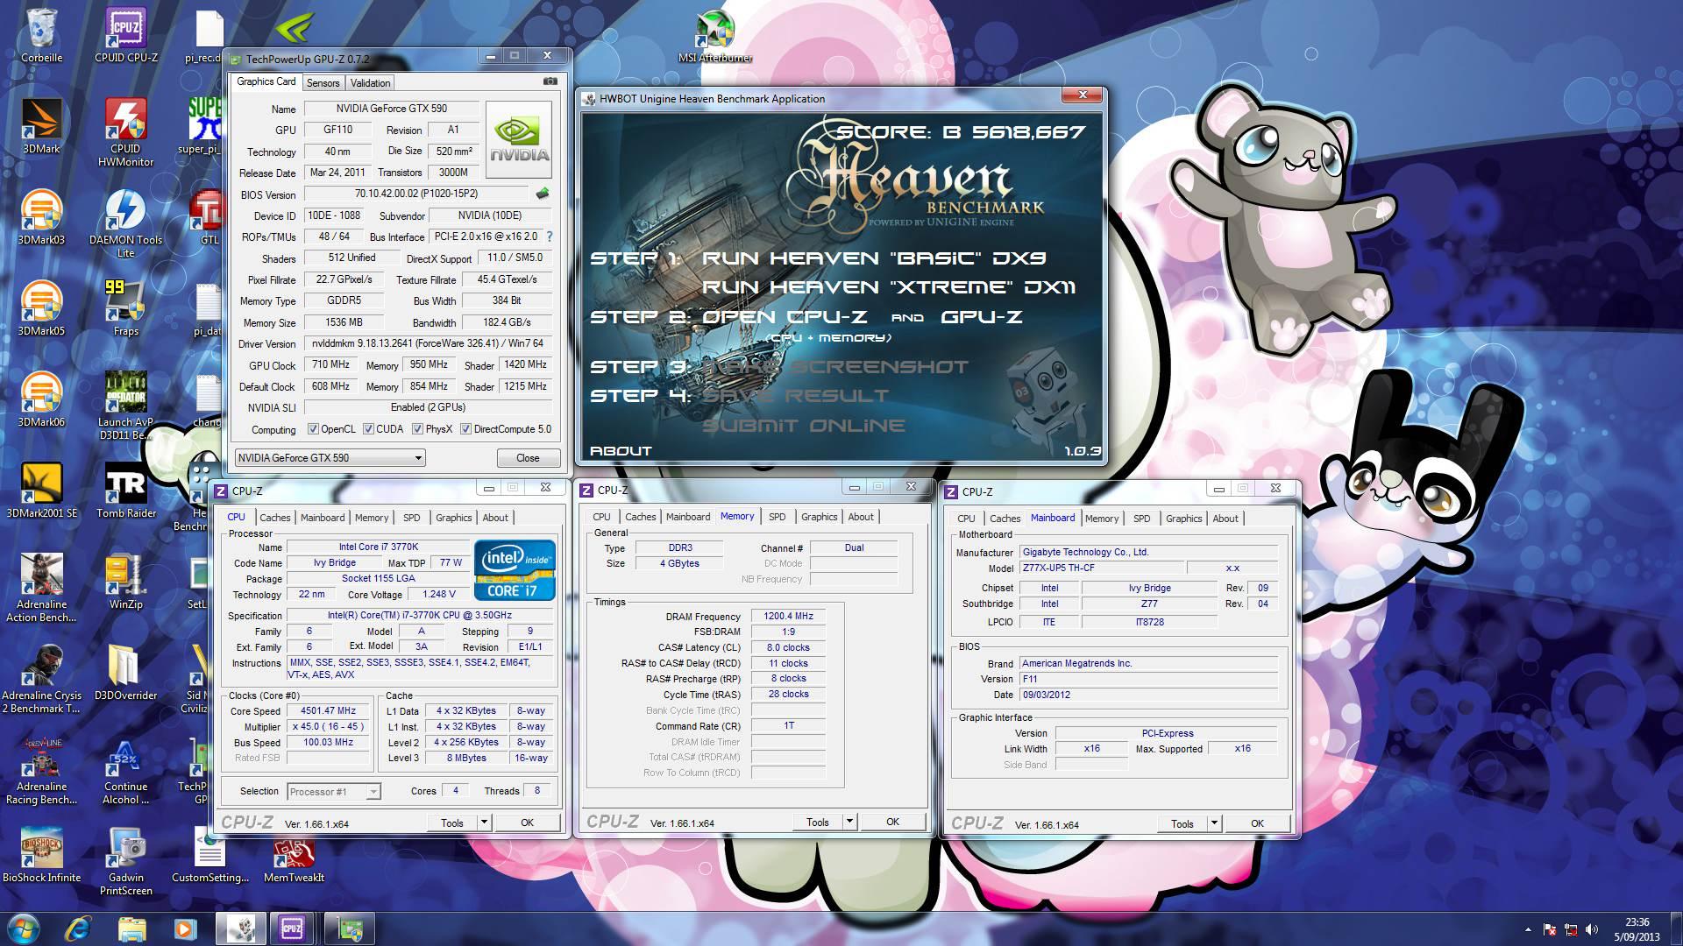Click Close button in GPU-Z
The height and width of the screenshot is (946, 1683).
click(x=528, y=457)
